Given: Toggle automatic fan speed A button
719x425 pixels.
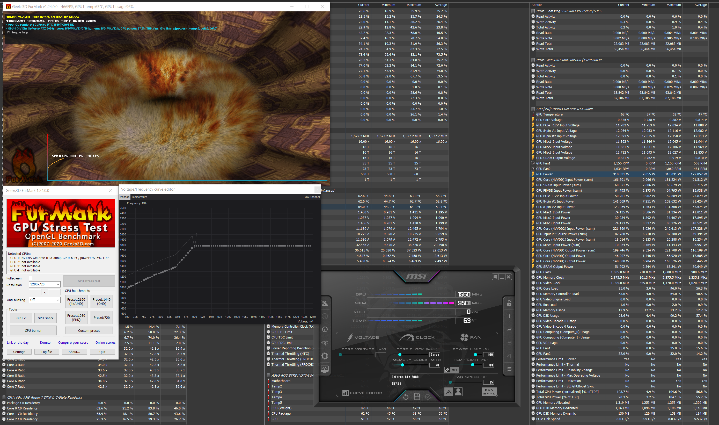Looking at the screenshot, I should click(x=449, y=392).
